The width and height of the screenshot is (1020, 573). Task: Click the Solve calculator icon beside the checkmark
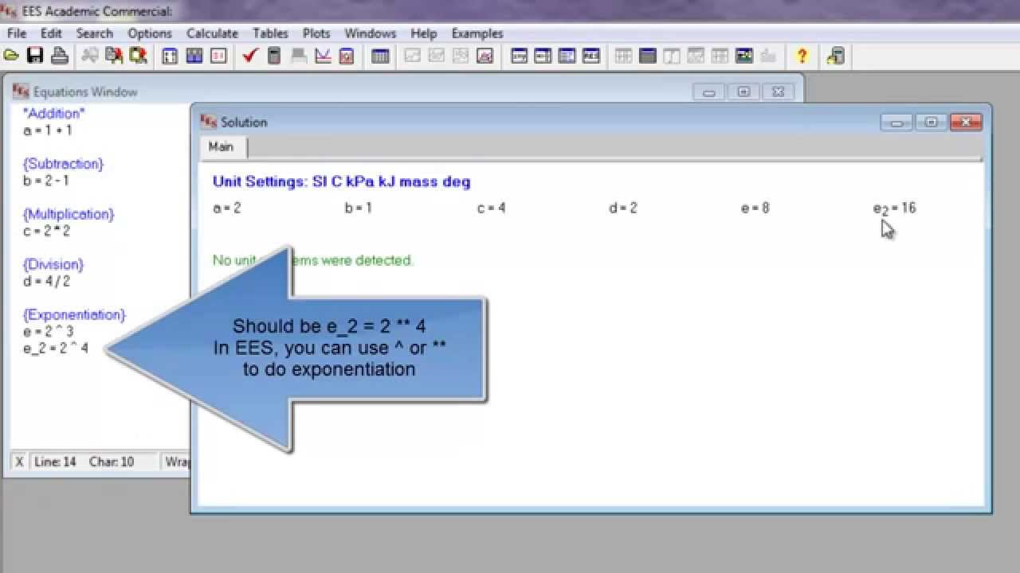(274, 56)
